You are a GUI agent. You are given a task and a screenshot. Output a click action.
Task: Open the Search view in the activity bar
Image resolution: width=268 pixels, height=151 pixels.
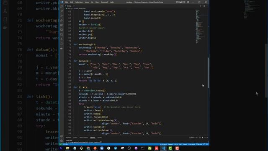point(62,11)
